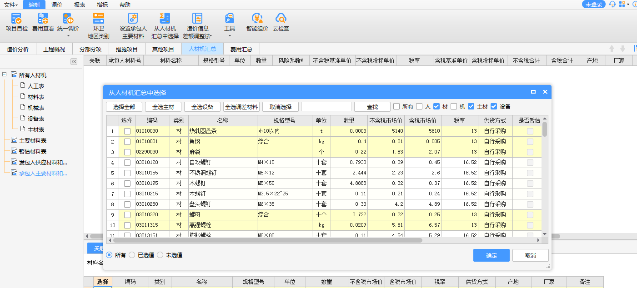This screenshot has height=288, width=637.
Task: Toggle the 所有 filter checkbox
Action: [396, 106]
